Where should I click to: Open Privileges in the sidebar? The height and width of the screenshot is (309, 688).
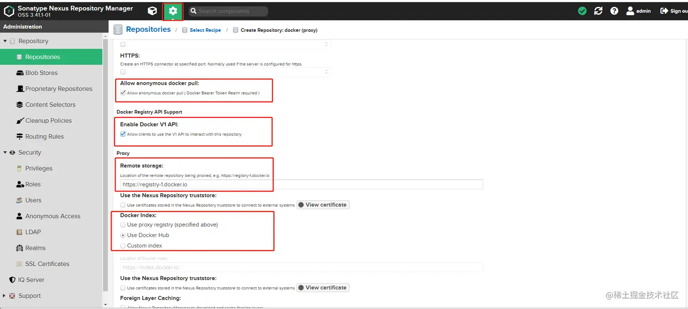point(51,168)
